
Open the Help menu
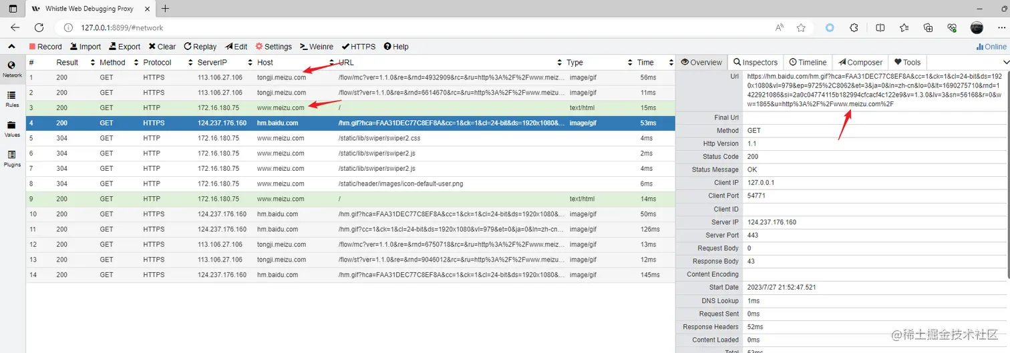click(396, 47)
